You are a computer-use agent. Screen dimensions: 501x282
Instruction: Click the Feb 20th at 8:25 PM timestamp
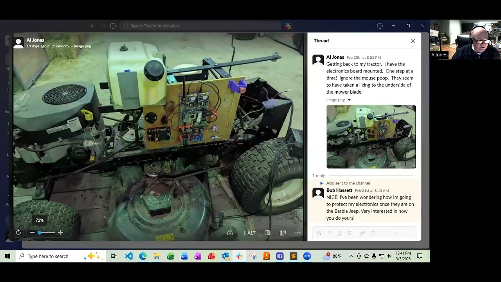(x=364, y=58)
